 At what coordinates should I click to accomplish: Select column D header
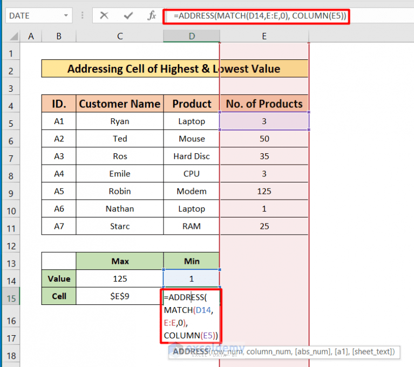click(x=192, y=36)
